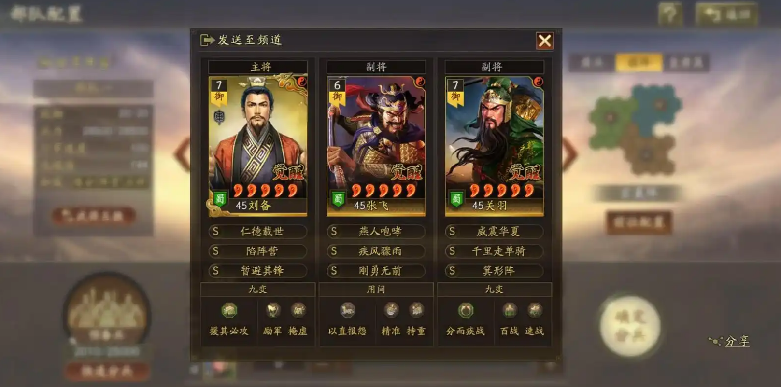Click the 分享 share button

(x=729, y=341)
